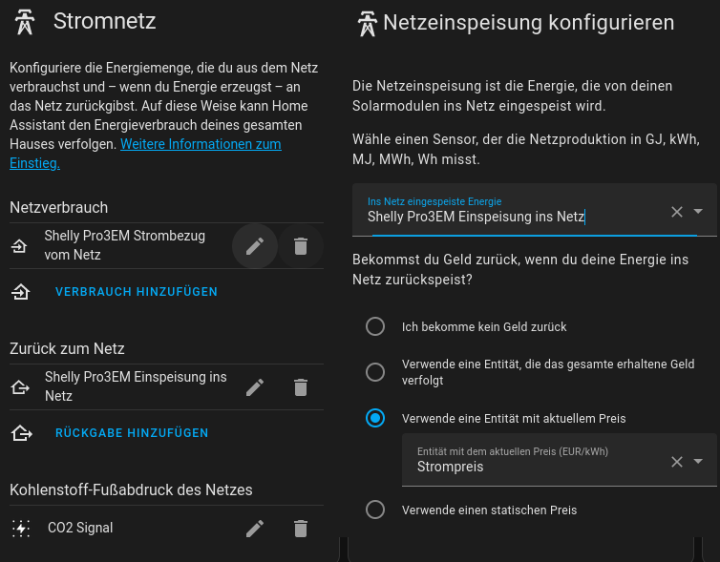Open the Ins Netz eingespeiste Energie dropdown
The image size is (720, 562).
698,211
